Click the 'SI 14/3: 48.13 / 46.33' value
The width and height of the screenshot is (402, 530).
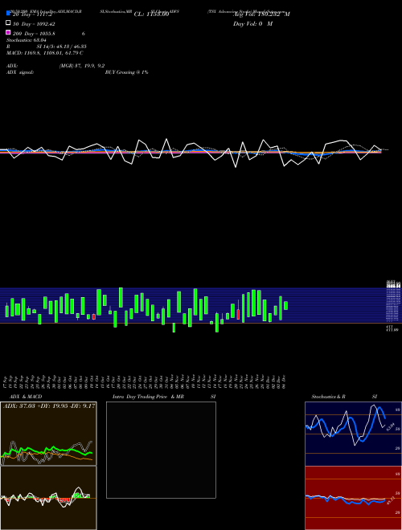[61, 47]
